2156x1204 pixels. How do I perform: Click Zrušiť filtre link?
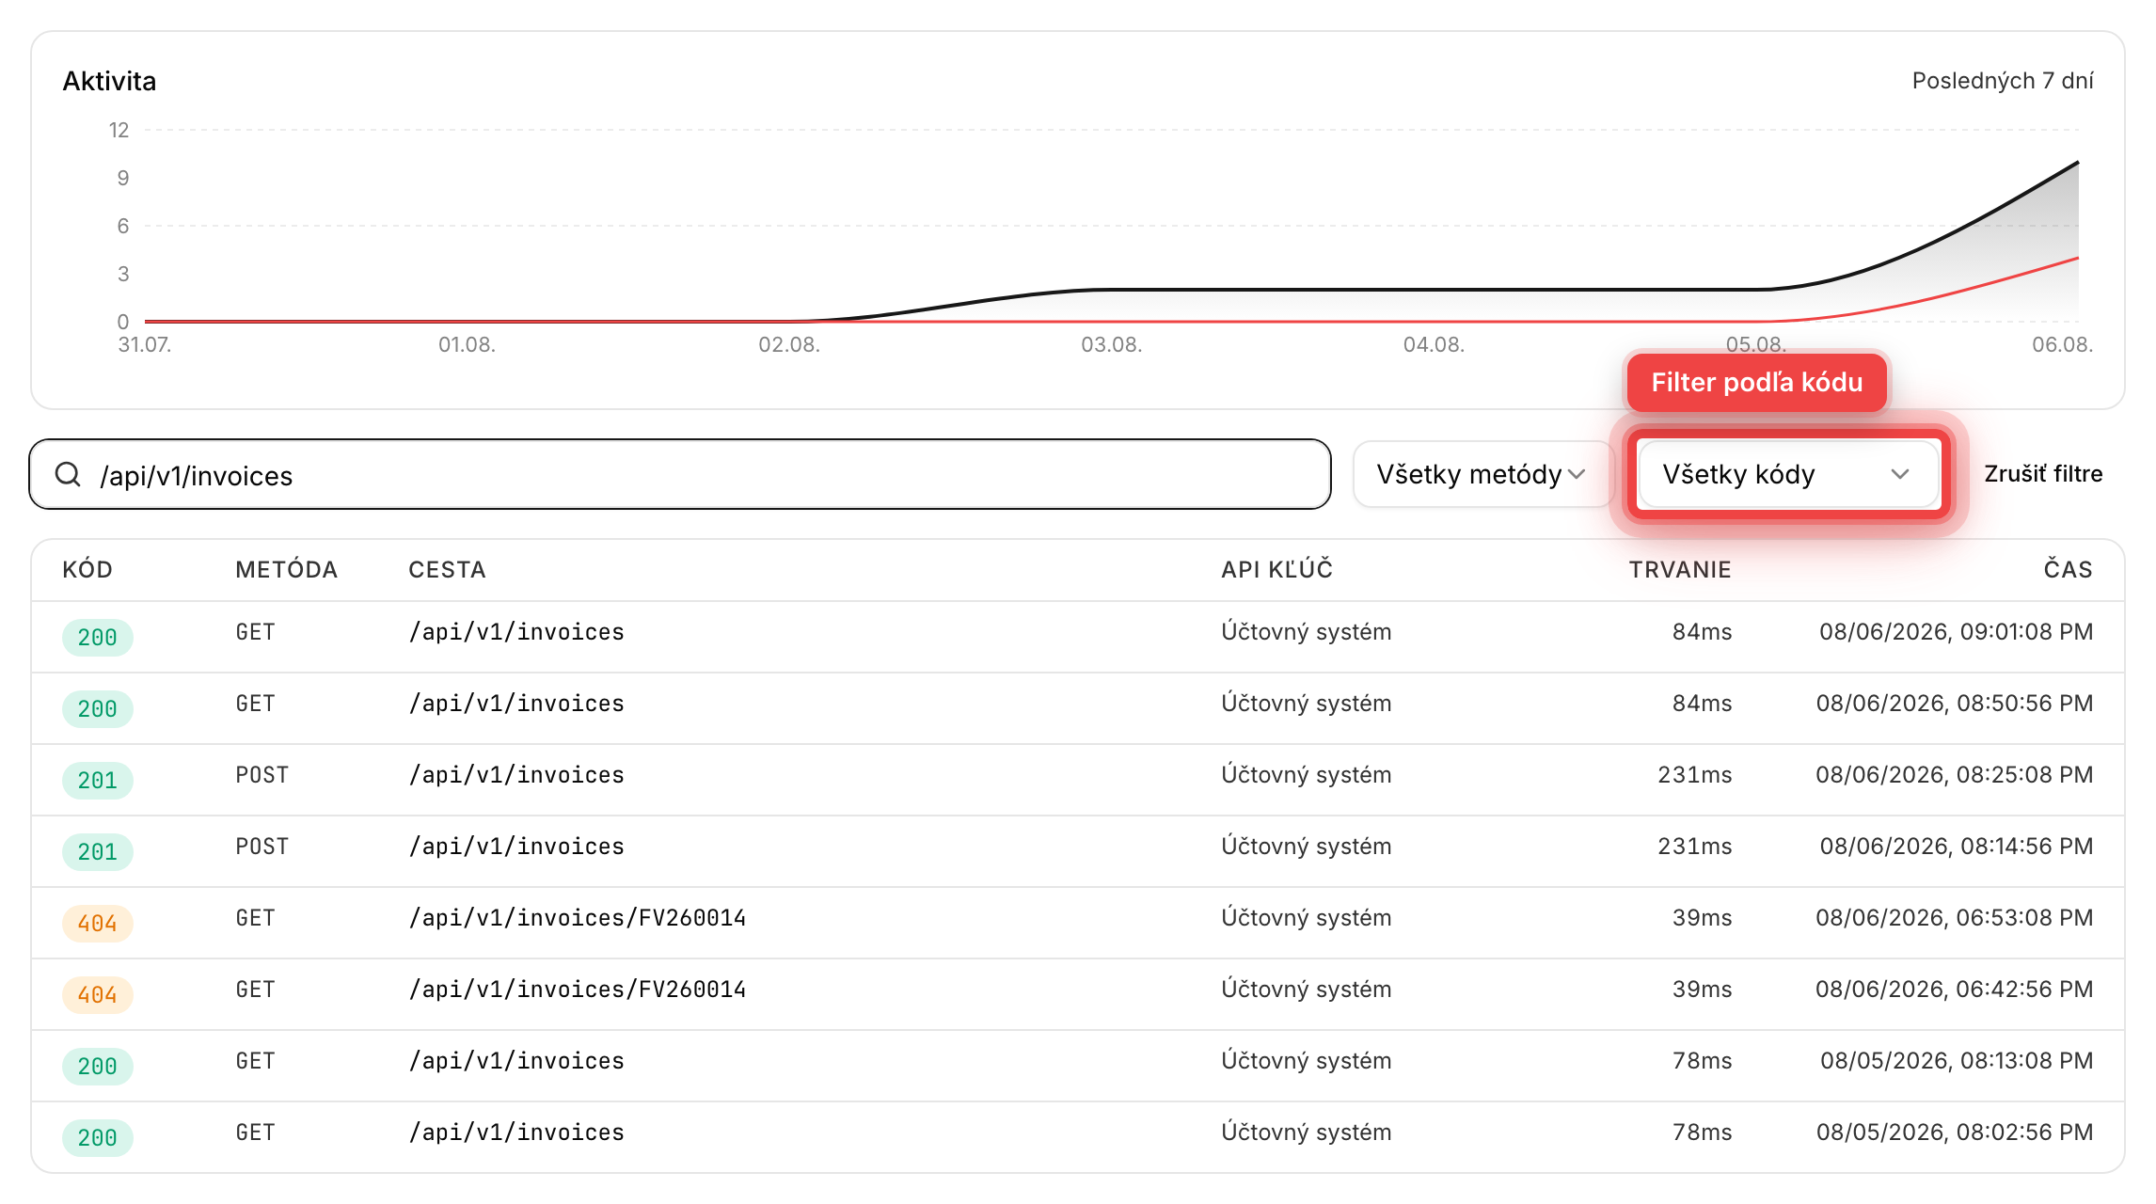2043,475
